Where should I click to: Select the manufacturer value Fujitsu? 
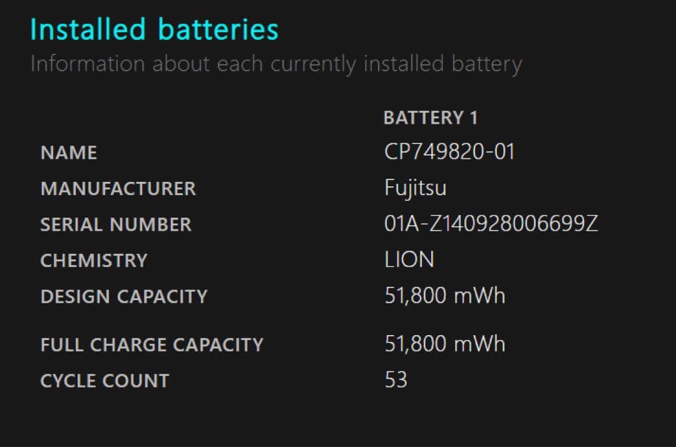415,188
